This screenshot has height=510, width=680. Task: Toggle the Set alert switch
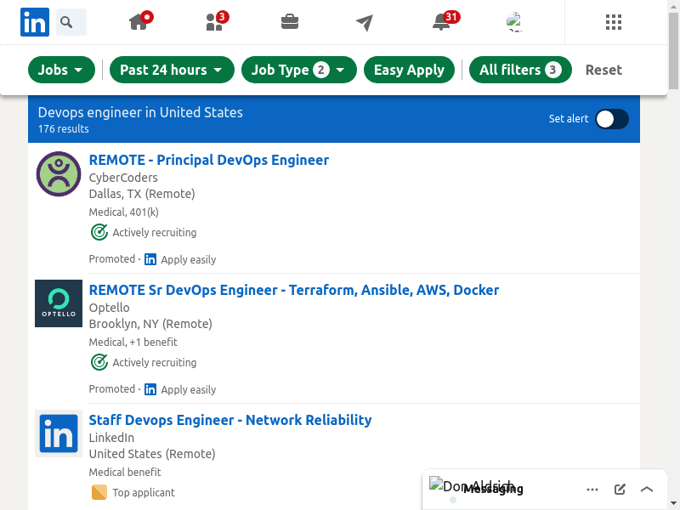611,119
